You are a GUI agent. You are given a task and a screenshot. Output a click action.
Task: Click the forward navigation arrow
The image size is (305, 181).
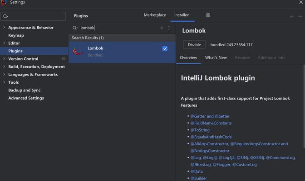[300, 17]
